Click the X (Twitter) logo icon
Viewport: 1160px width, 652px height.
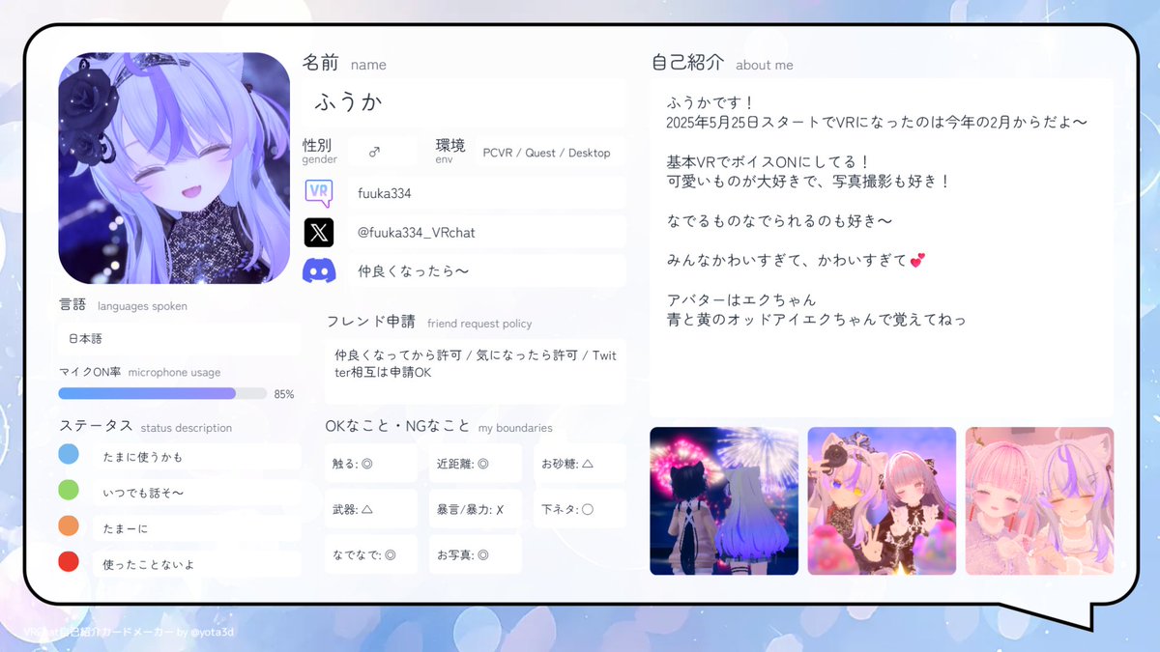tap(319, 232)
